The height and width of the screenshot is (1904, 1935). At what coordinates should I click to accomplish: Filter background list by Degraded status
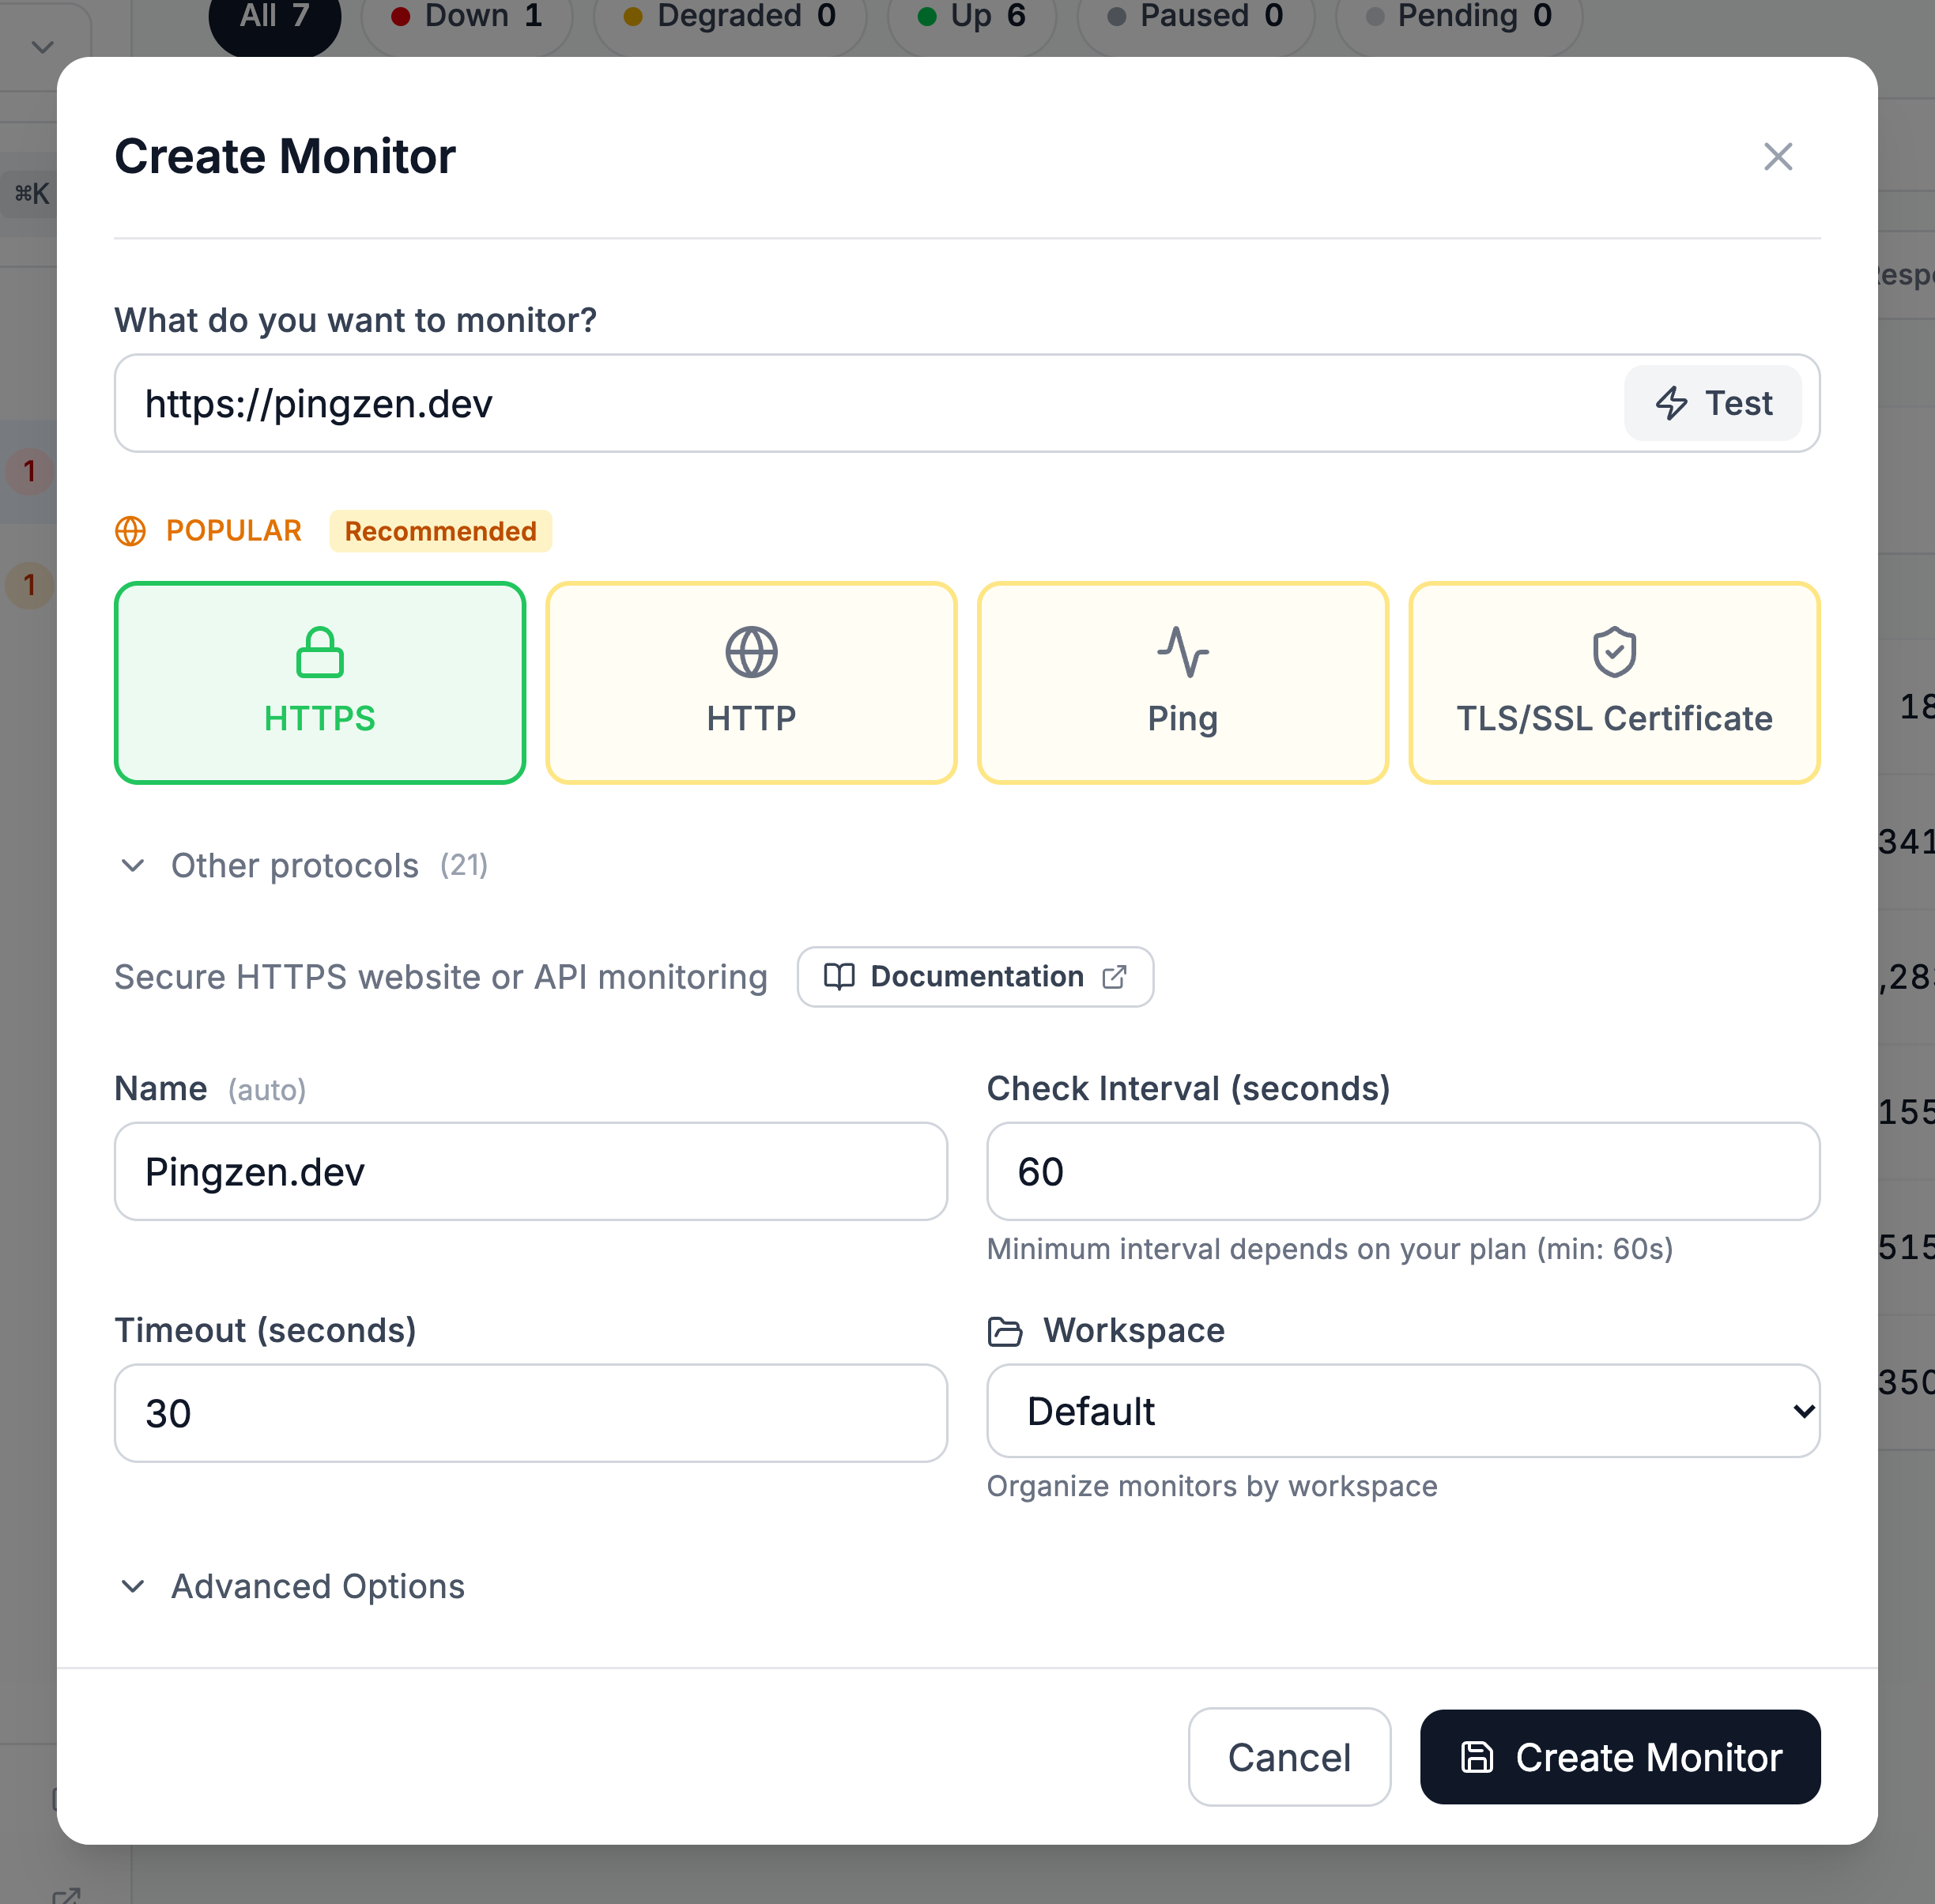coord(730,18)
